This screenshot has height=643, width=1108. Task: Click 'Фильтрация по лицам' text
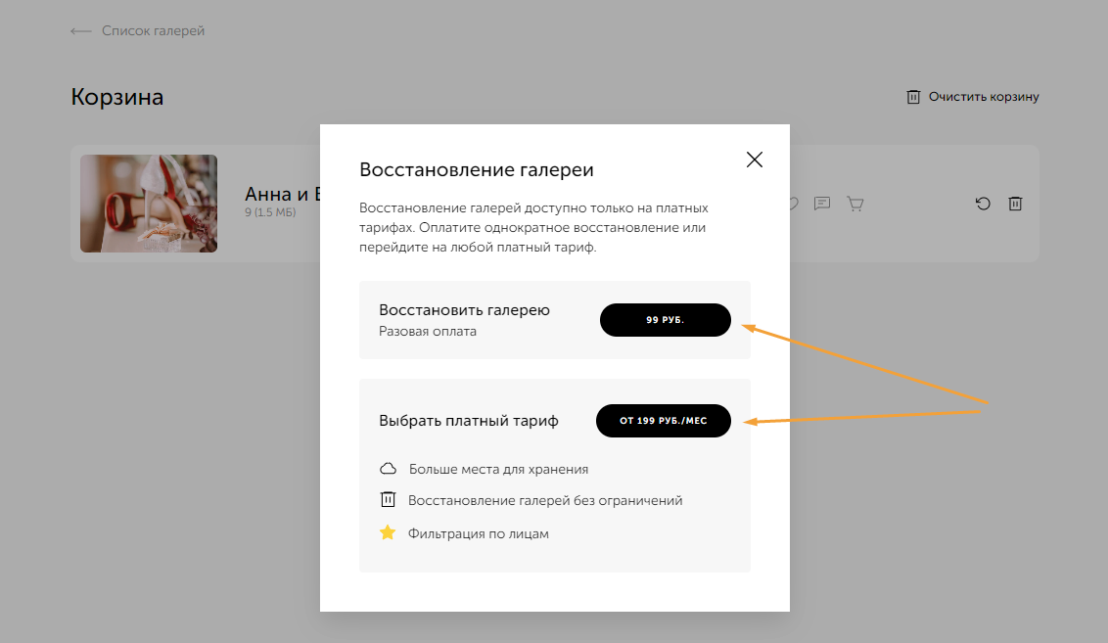click(x=479, y=533)
